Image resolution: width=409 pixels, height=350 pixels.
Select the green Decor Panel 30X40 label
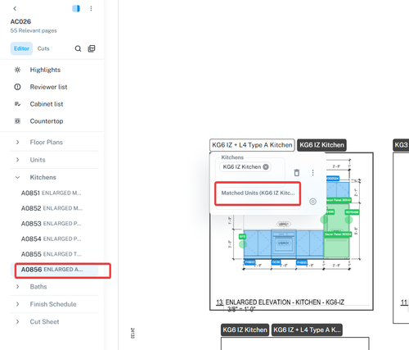(338, 200)
